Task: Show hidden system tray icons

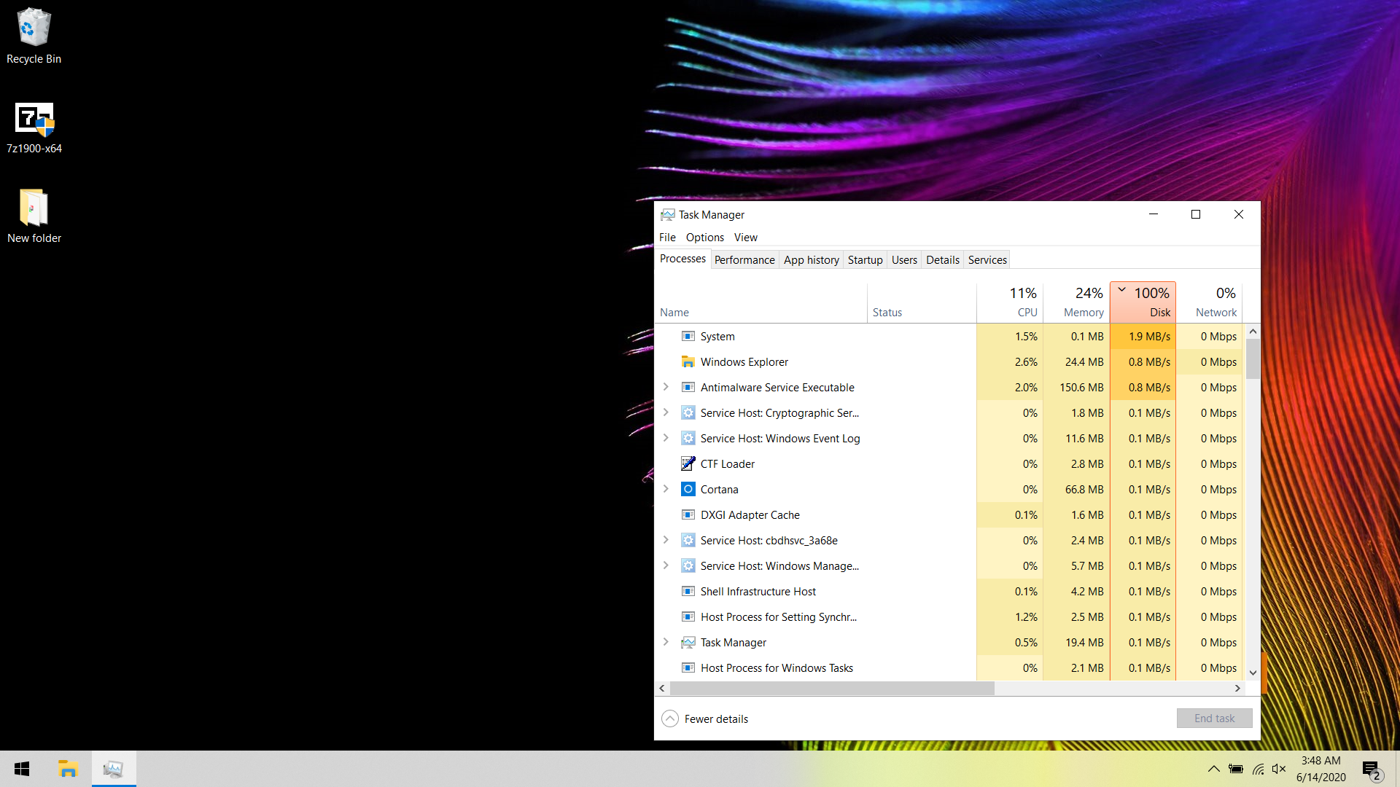Action: point(1213,769)
